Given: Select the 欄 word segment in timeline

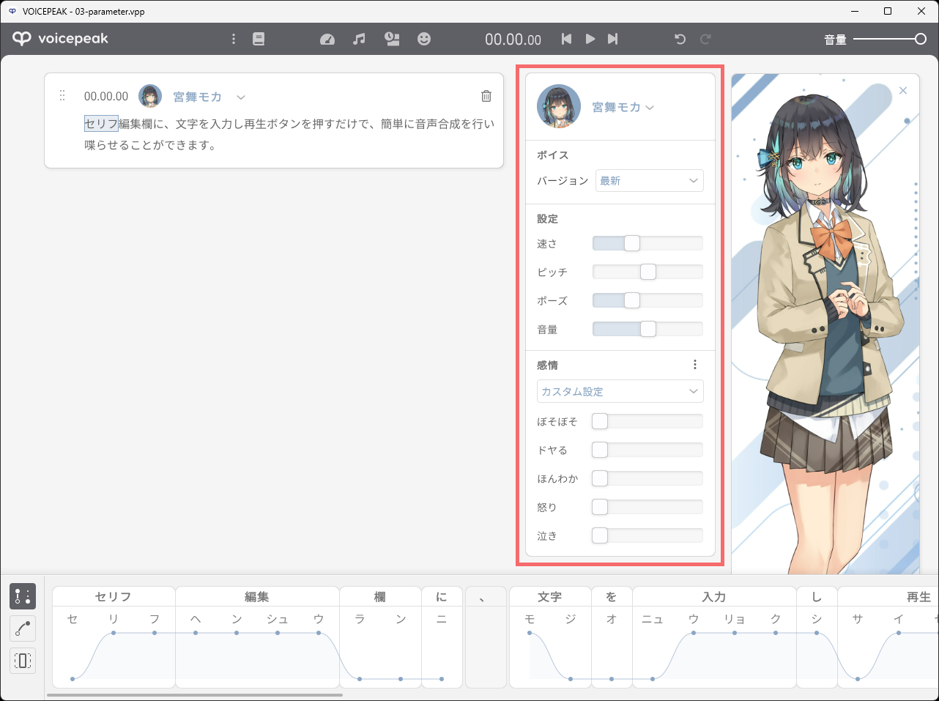Looking at the screenshot, I should (x=380, y=596).
